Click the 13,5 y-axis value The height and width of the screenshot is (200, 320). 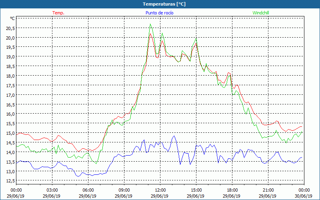click(x=11, y=162)
